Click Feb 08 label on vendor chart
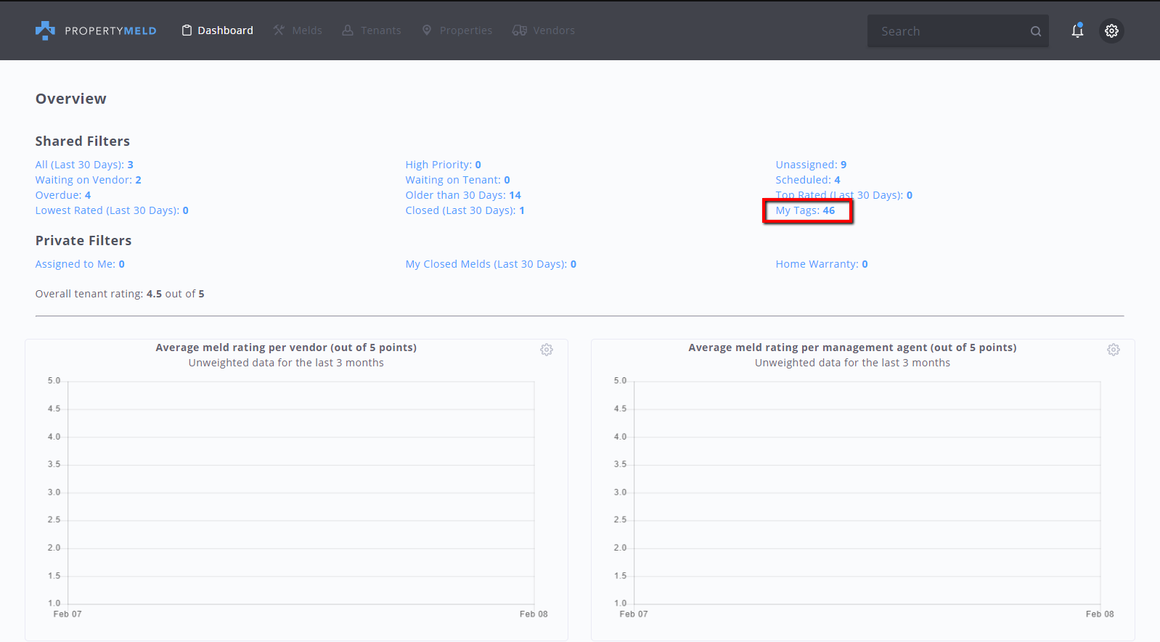The width and height of the screenshot is (1160, 642). [x=534, y=614]
